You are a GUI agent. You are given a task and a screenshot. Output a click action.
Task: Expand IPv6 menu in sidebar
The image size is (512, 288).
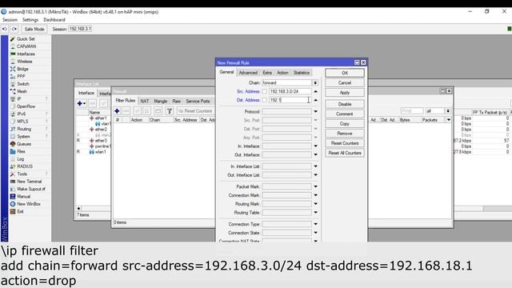[x=21, y=114]
